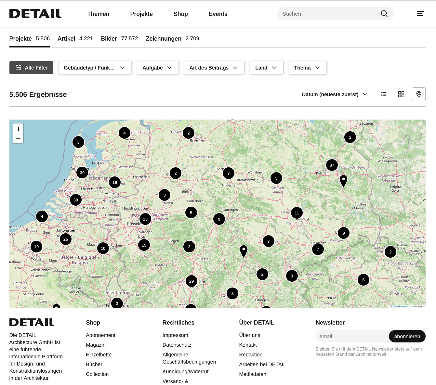
Task: Switch to the Bilder tab
Action: point(119,39)
